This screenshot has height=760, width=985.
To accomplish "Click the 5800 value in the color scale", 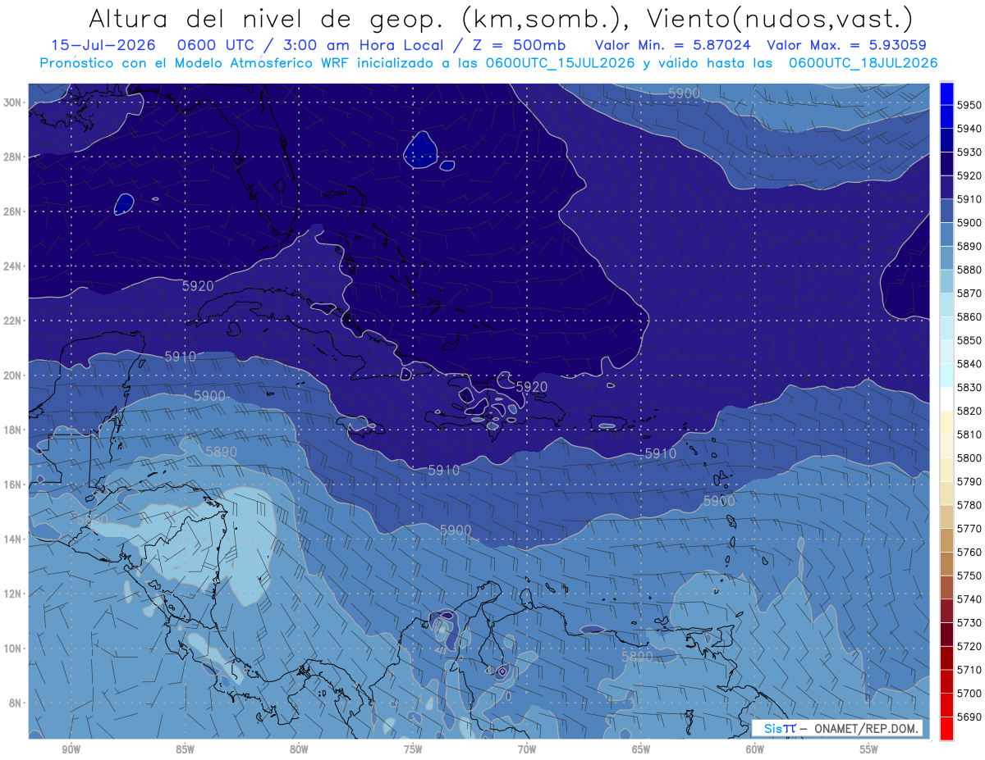I will point(969,457).
